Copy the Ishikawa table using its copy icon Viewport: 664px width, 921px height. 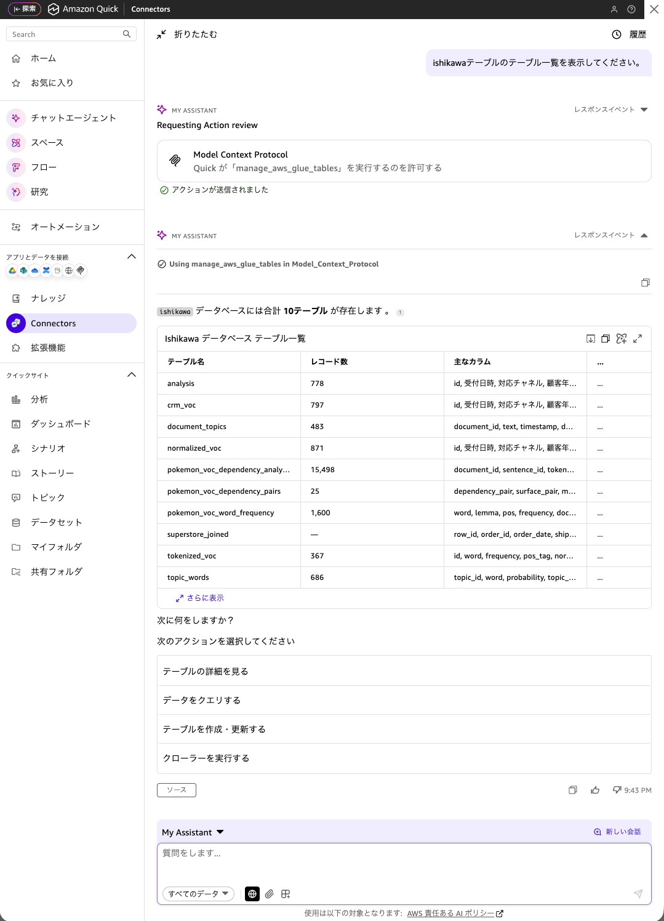(606, 339)
